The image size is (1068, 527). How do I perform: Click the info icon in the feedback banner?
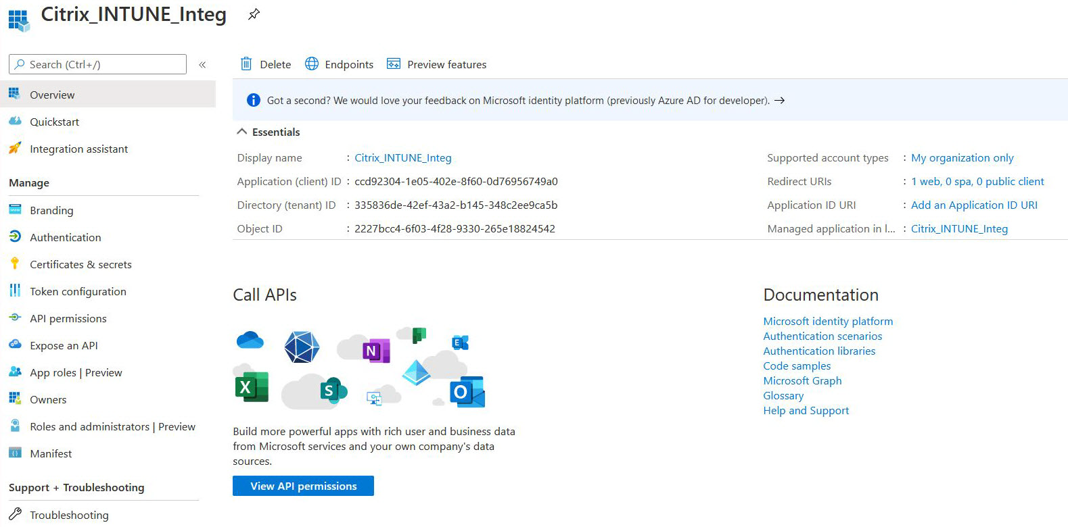pyautogui.click(x=254, y=100)
